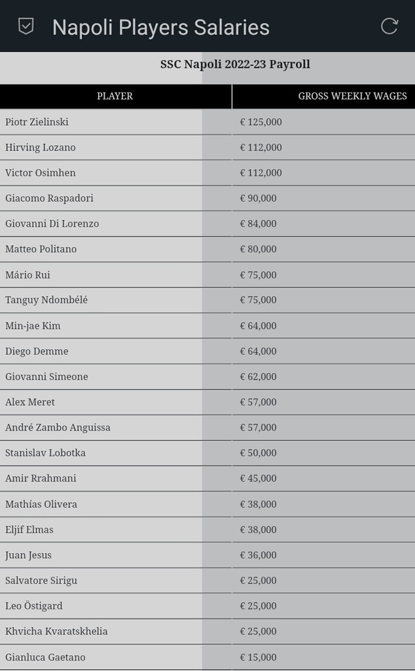The height and width of the screenshot is (671, 415).
Task: Click the GROSS WEEKLY WAGES column header
Action: [352, 96]
